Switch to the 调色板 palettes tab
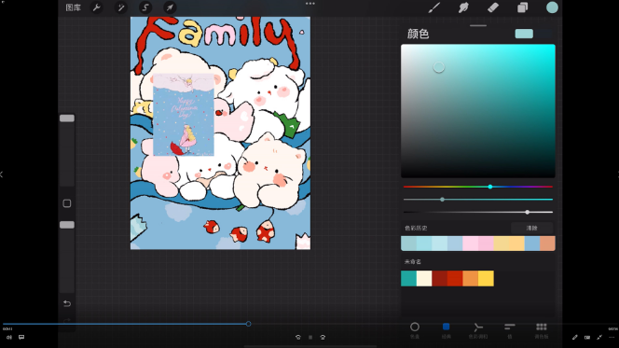 pos(542,330)
